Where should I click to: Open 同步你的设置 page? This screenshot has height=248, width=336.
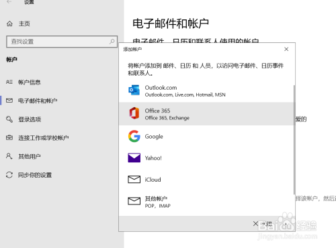point(35,175)
